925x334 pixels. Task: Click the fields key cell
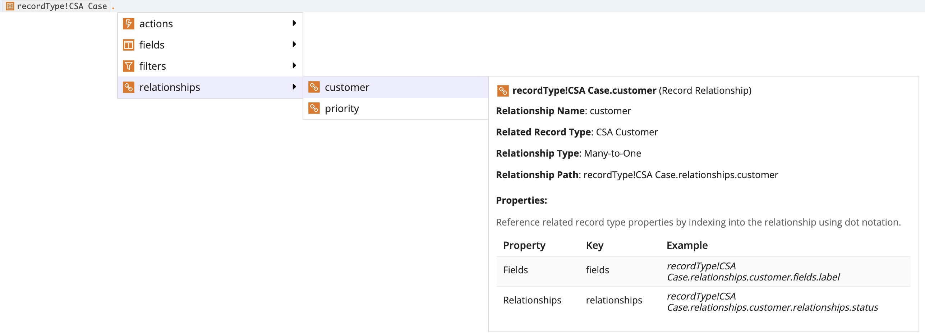pos(597,270)
